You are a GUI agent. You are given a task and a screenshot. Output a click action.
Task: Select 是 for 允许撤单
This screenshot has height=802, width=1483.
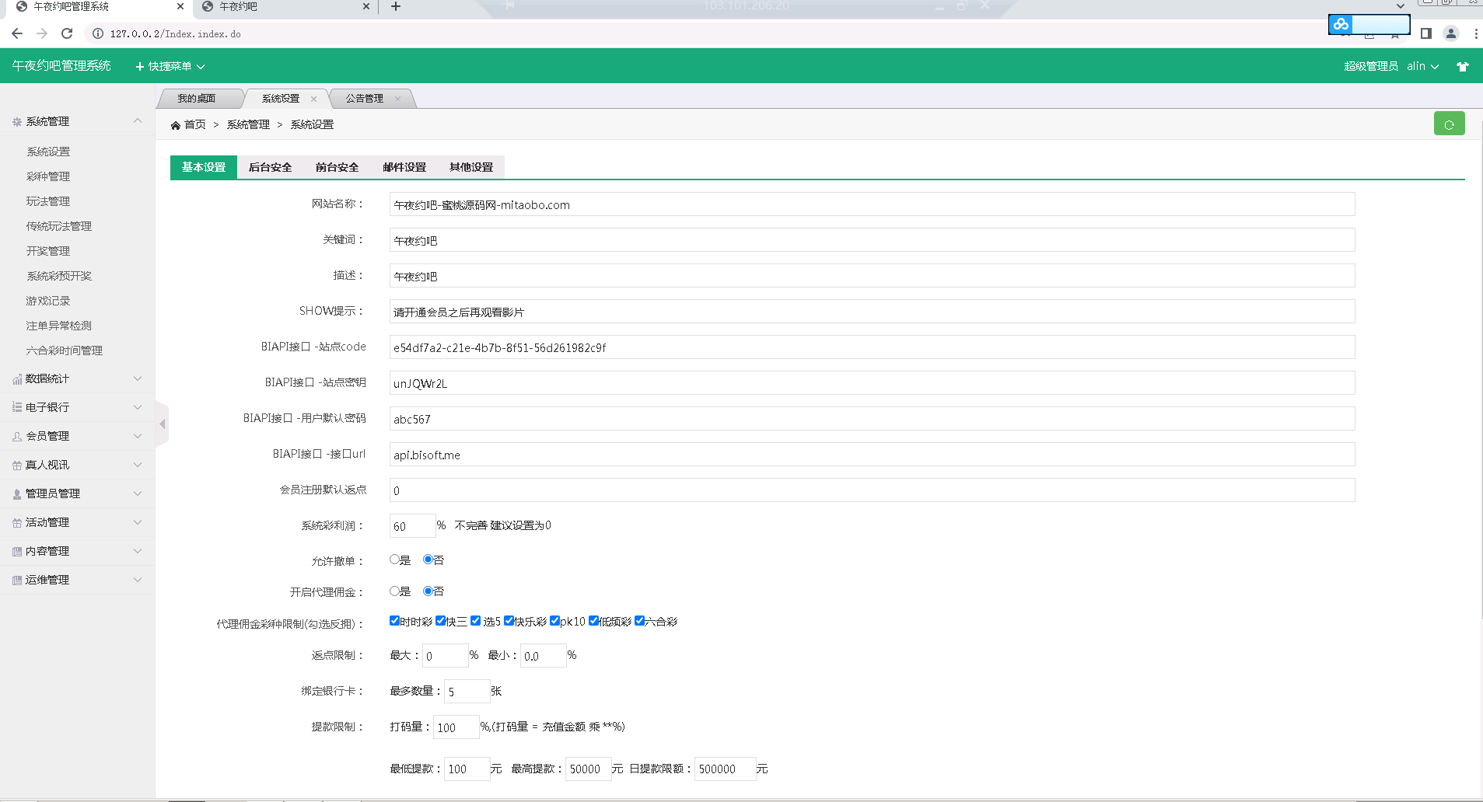click(394, 560)
